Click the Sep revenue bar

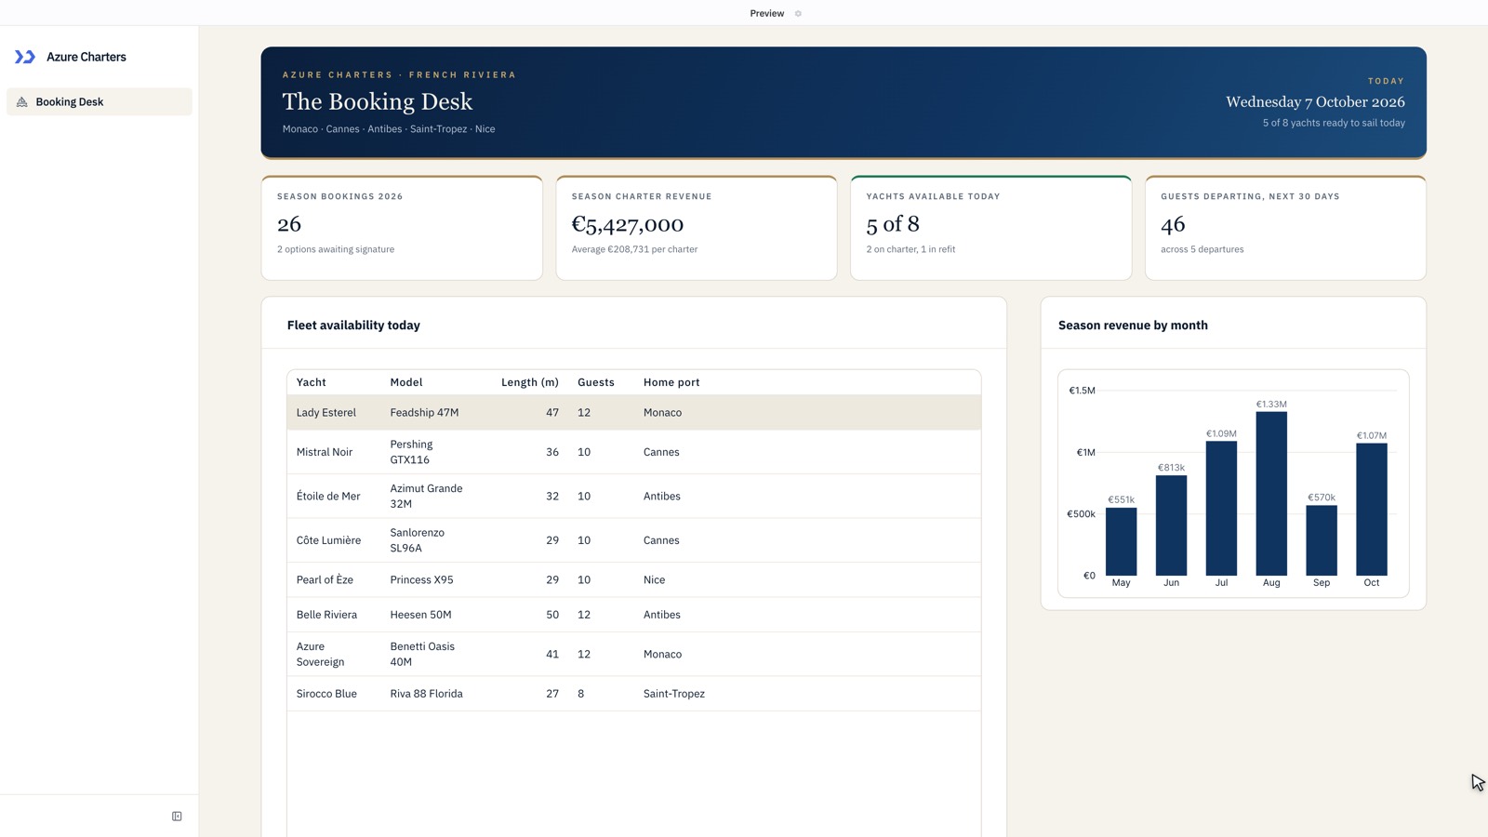1322,540
